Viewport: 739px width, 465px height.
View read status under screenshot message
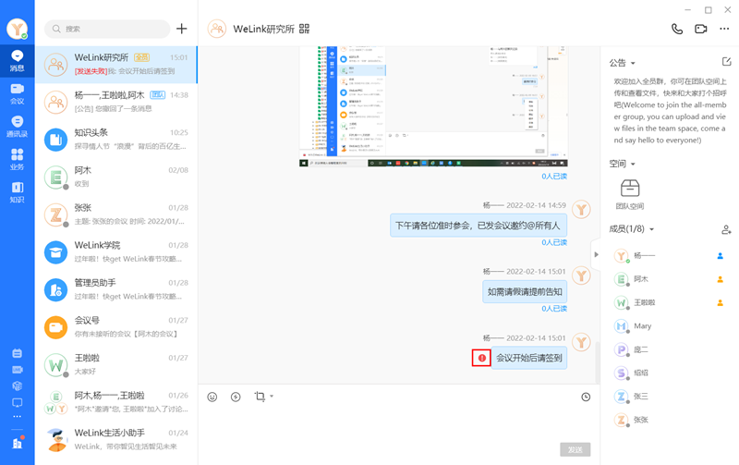coord(554,176)
